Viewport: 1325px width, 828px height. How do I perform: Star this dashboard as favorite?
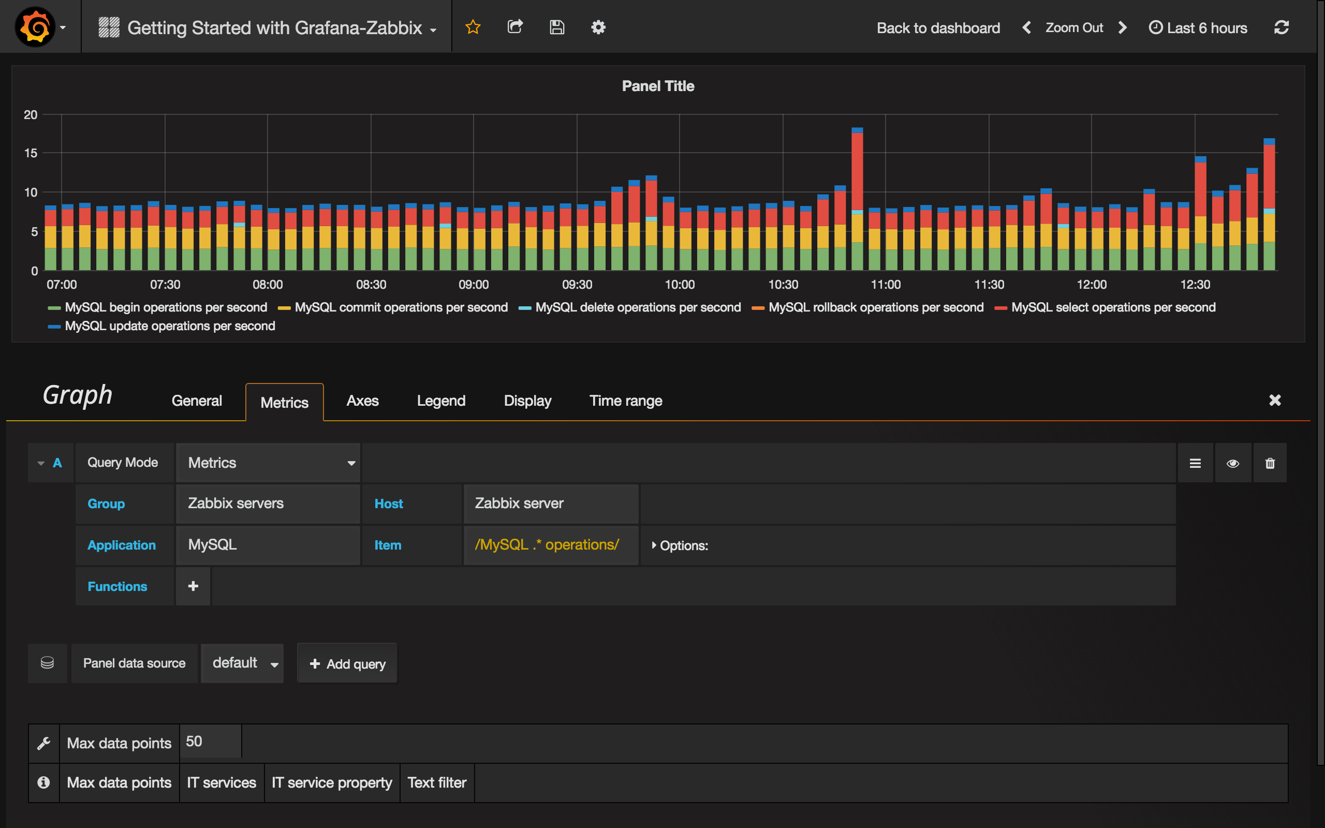pos(473,27)
